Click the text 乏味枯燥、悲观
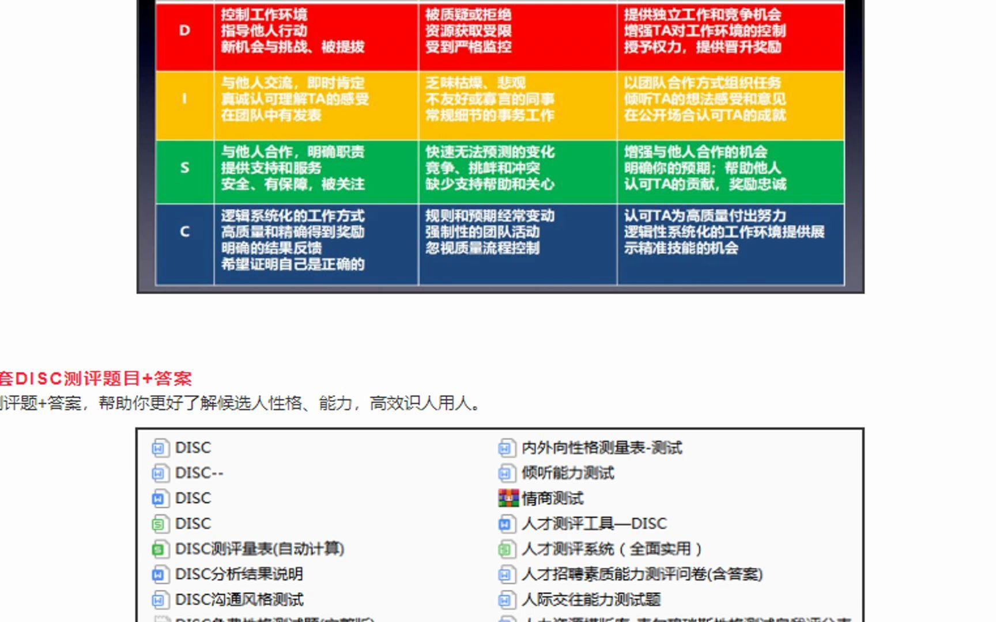This screenshot has width=996, height=622. pos(475,83)
